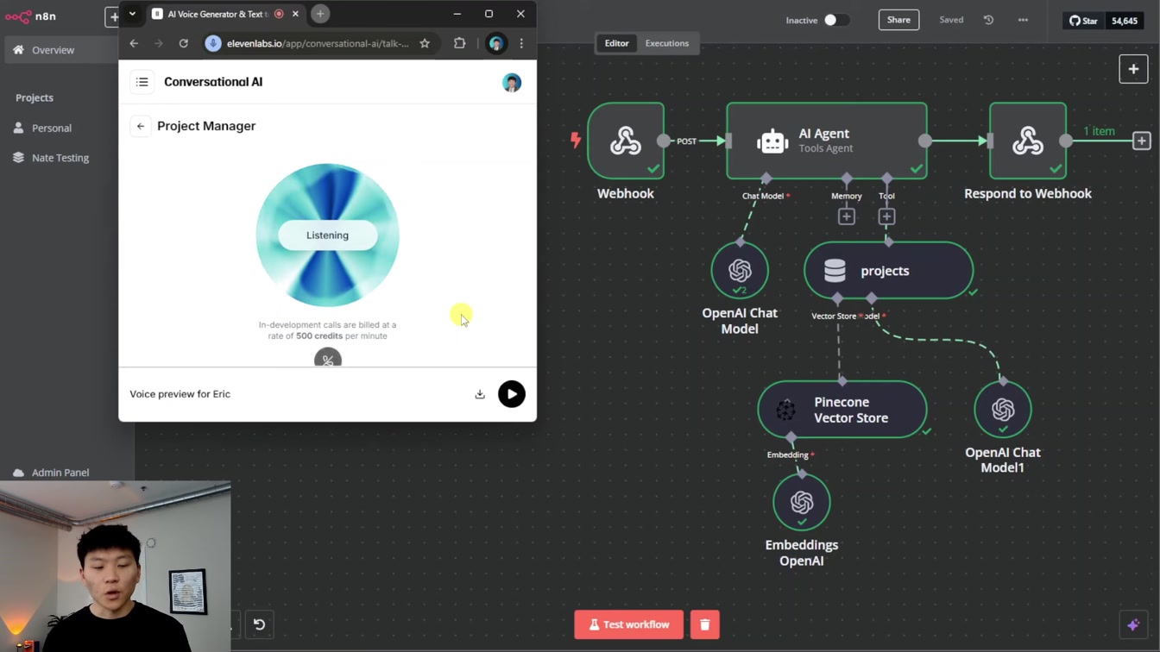Close the AI Voice Generator tab

pos(295,14)
